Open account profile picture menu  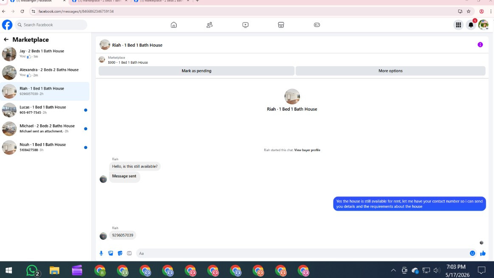pos(483,25)
